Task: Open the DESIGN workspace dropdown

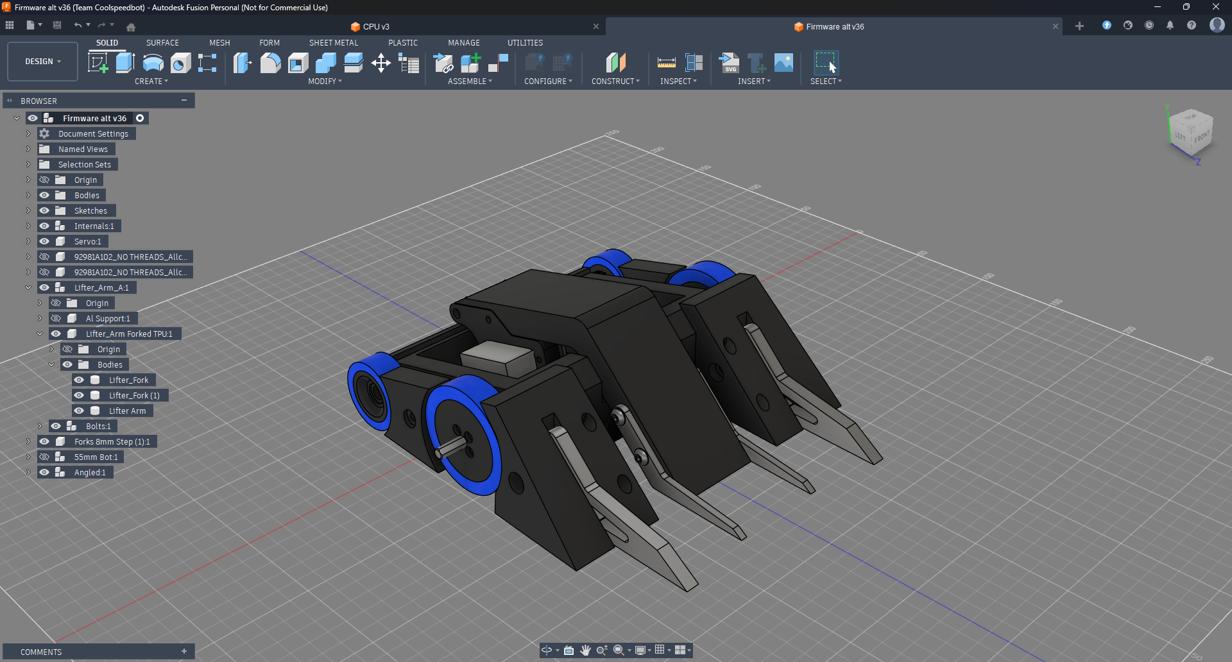Action: pos(42,62)
